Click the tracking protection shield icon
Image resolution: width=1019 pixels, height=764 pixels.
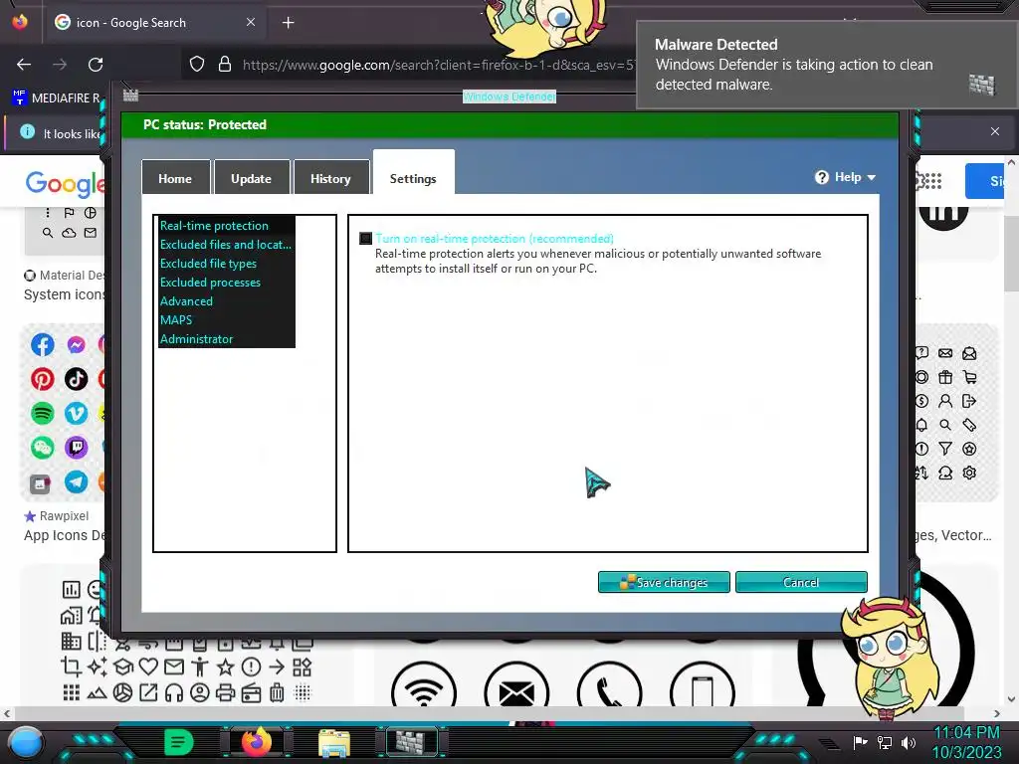(197, 64)
